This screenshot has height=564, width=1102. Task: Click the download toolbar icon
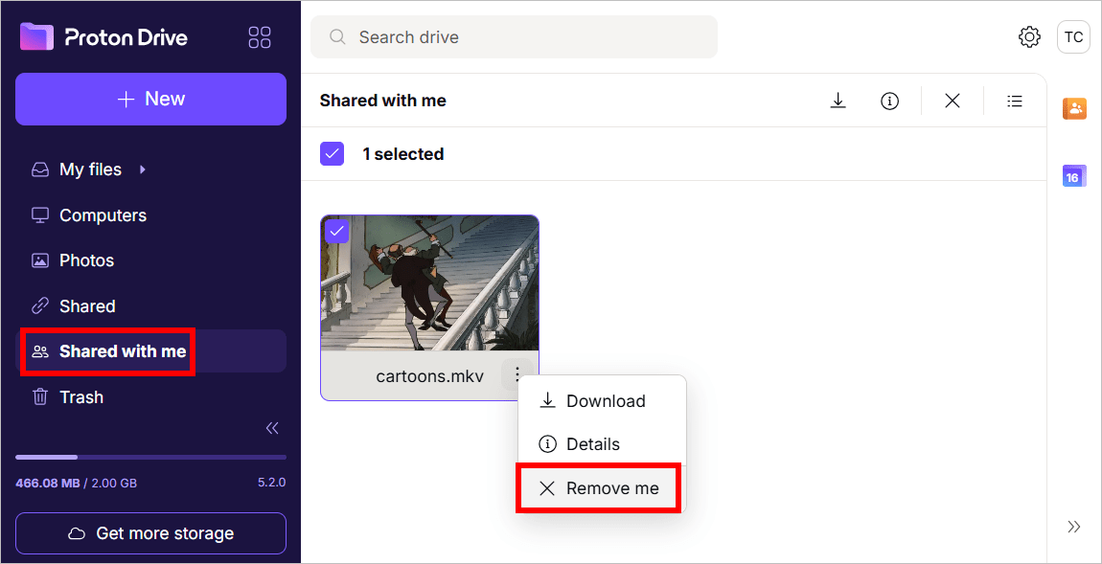(x=838, y=102)
